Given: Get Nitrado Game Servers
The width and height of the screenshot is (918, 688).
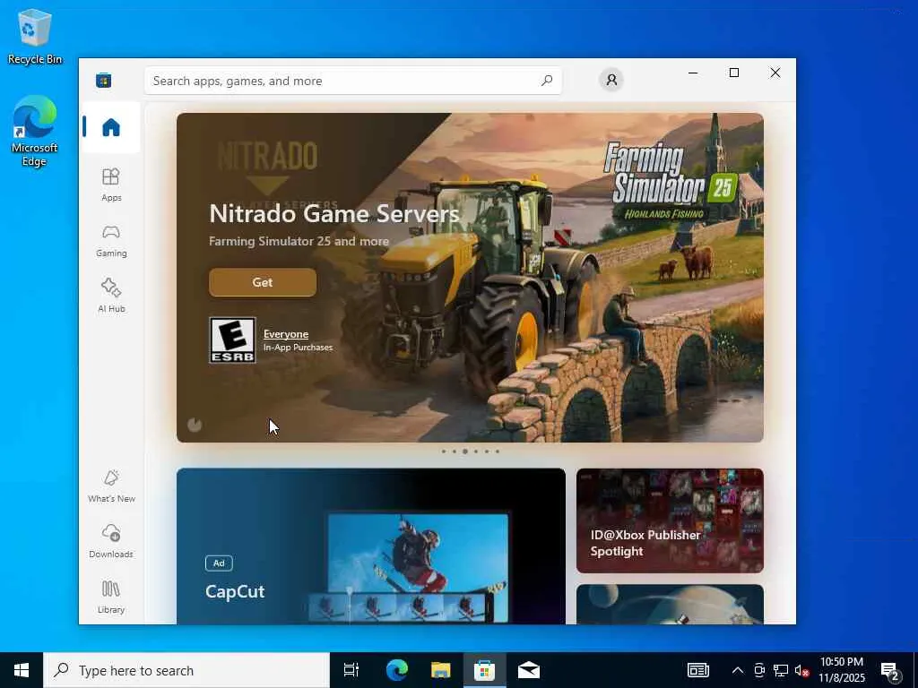Looking at the screenshot, I should [263, 282].
